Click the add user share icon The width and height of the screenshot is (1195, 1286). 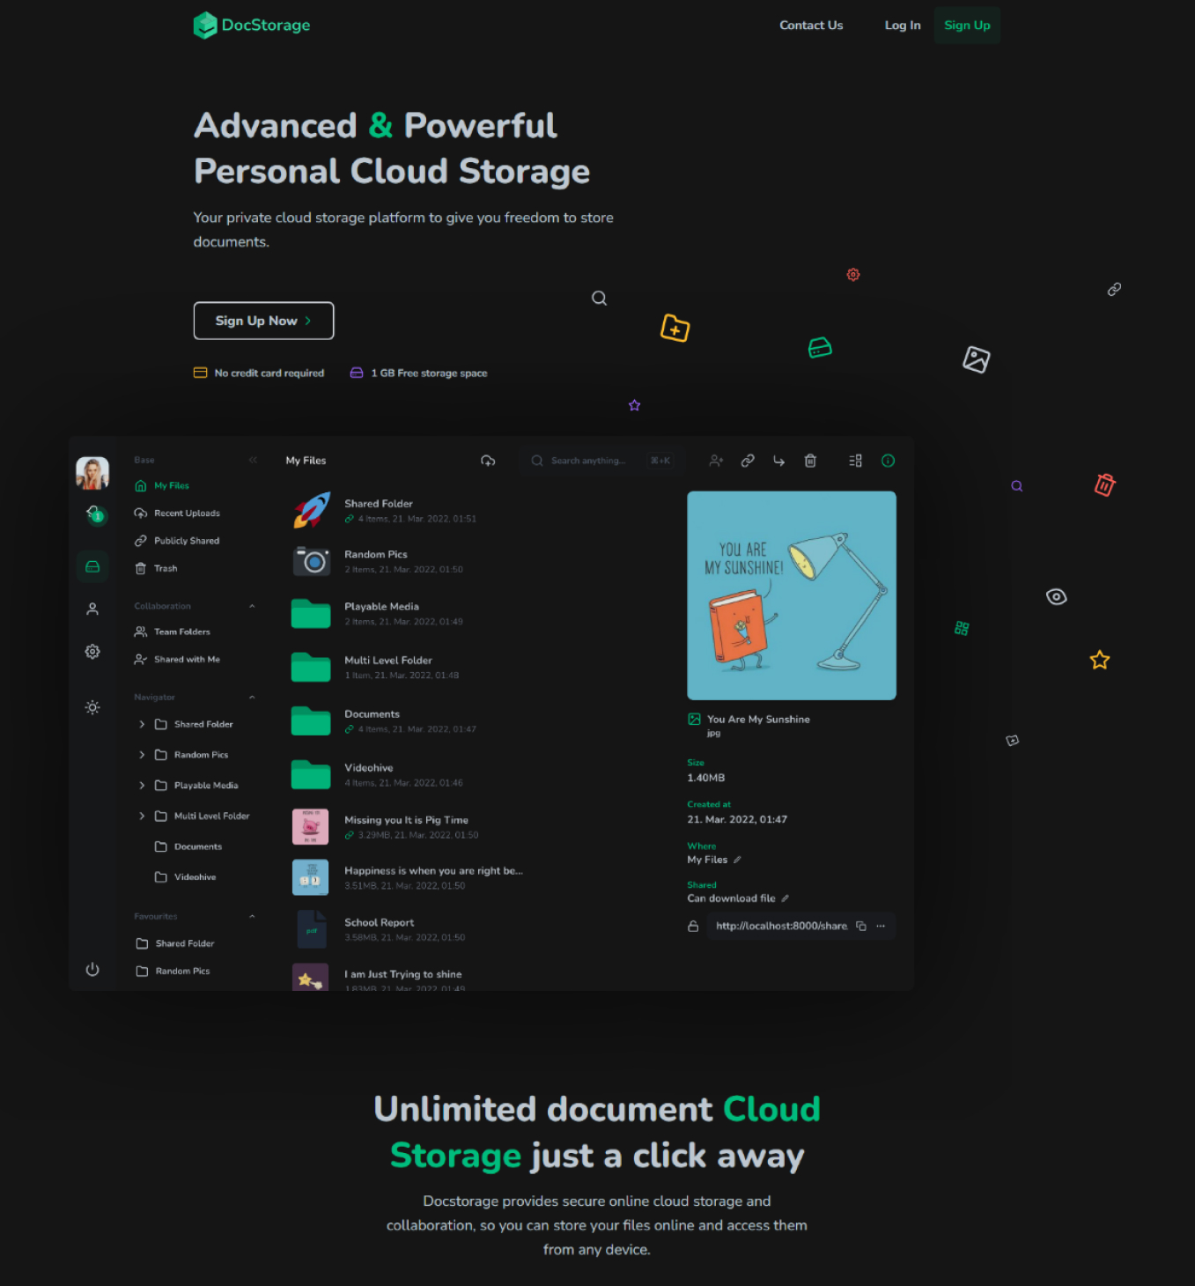pyautogui.click(x=716, y=461)
